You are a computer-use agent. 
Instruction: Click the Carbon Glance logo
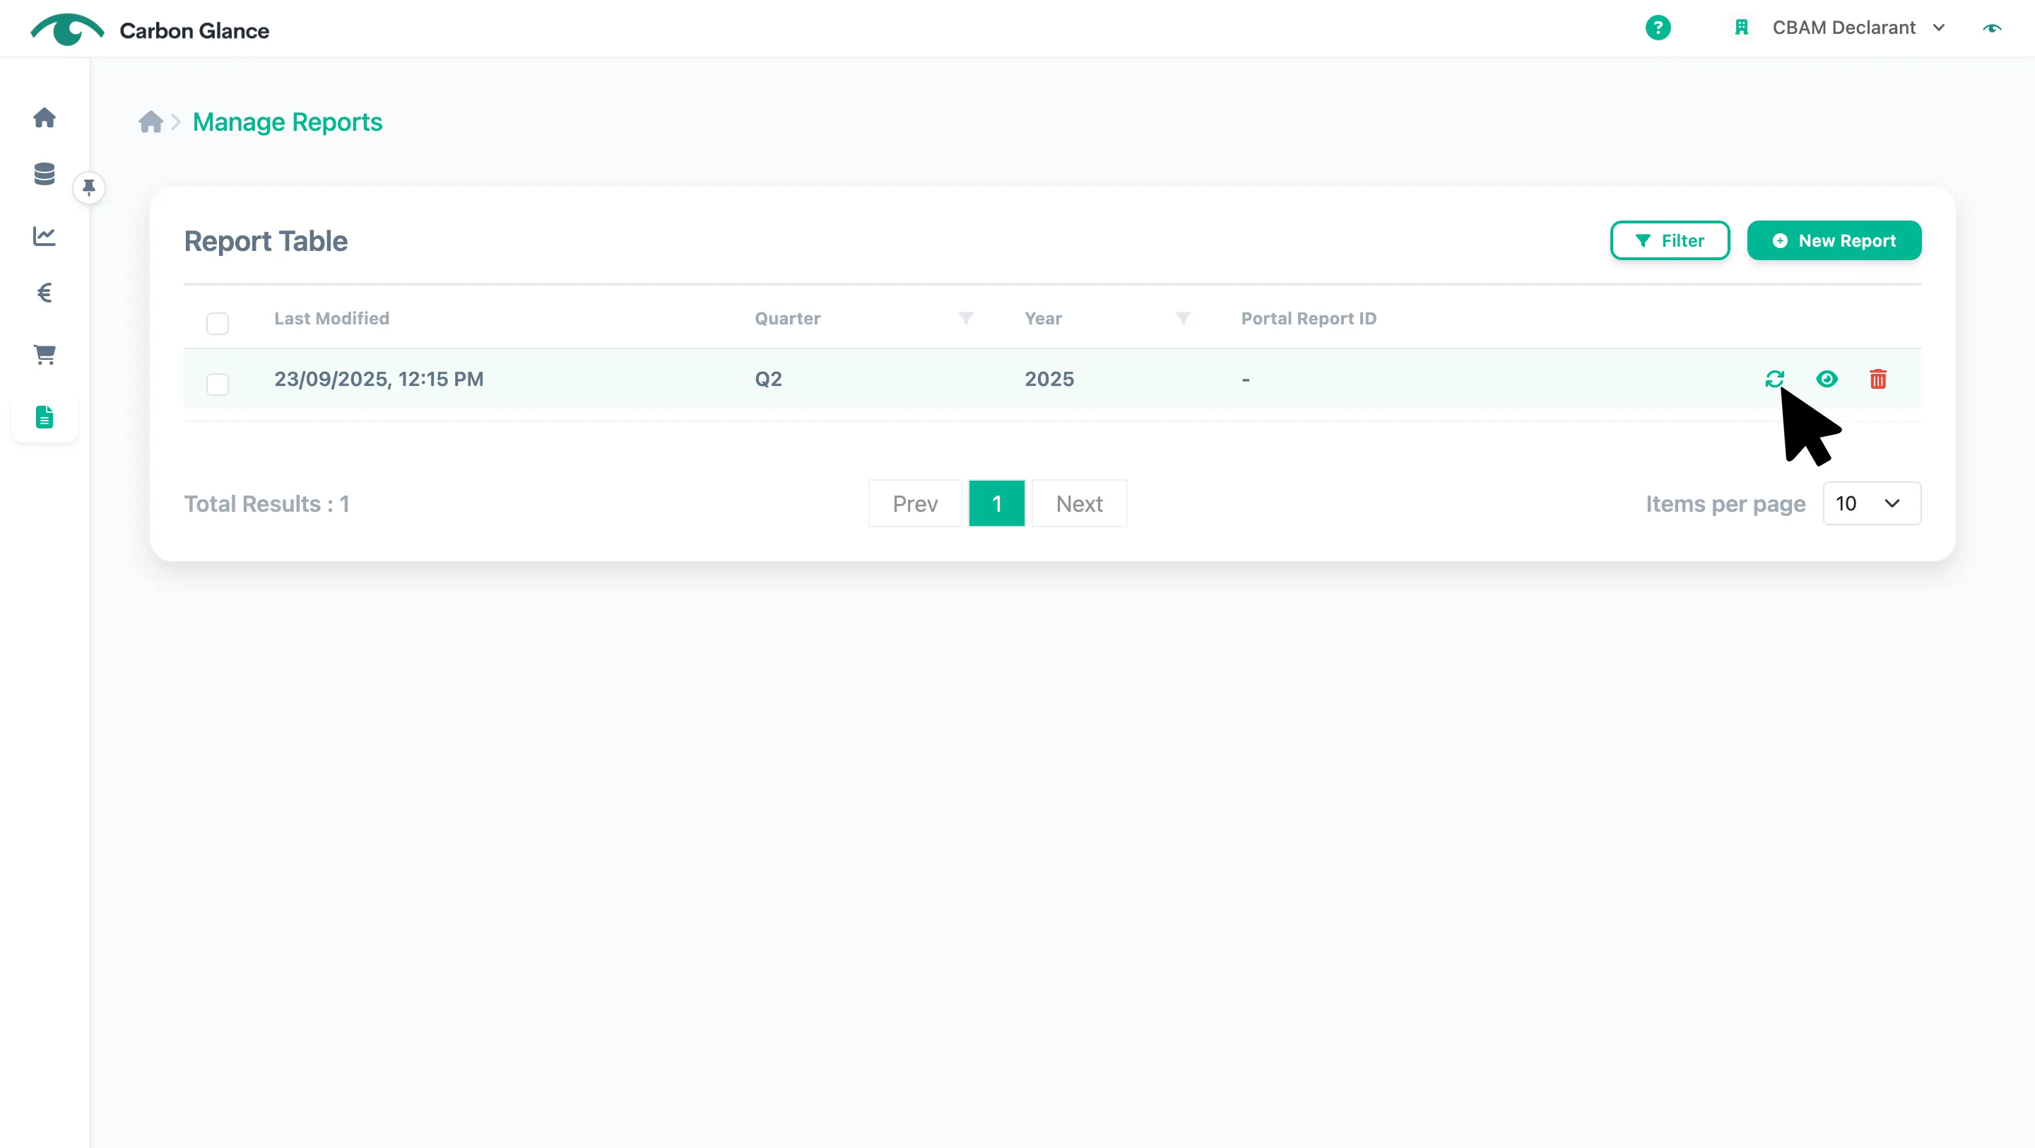click(x=150, y=30)
